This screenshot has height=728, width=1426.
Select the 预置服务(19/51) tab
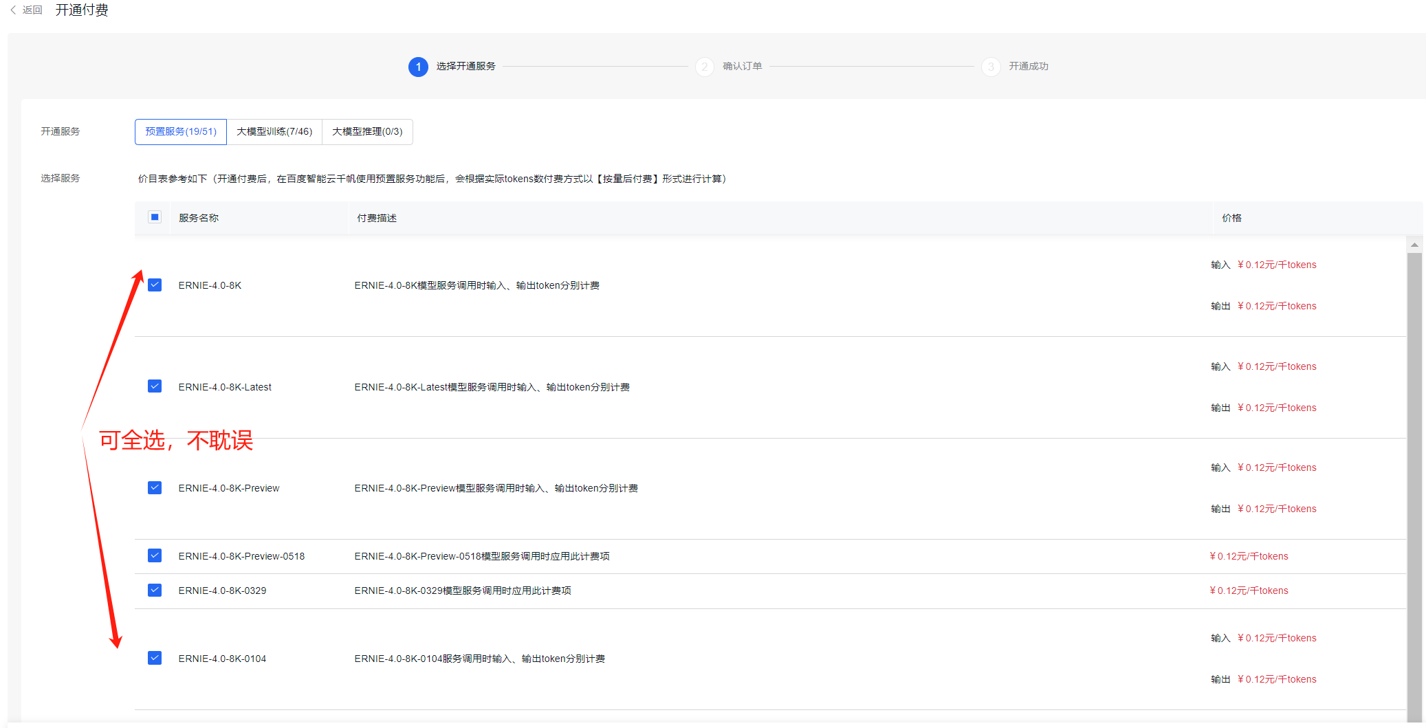pyautogui.click(x=181, y=131)
